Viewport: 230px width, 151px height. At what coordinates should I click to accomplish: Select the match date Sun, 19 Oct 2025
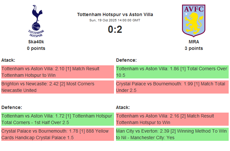(115, 20)
